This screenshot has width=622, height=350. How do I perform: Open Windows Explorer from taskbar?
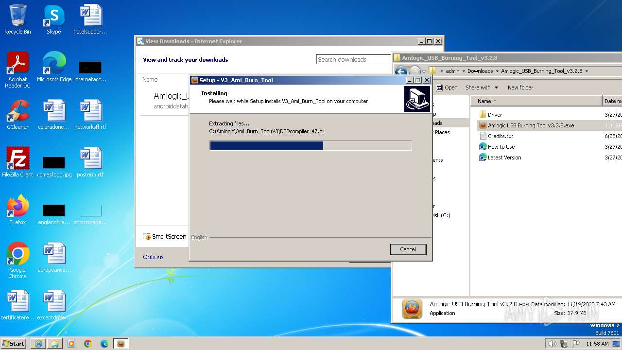pos(55,344)
